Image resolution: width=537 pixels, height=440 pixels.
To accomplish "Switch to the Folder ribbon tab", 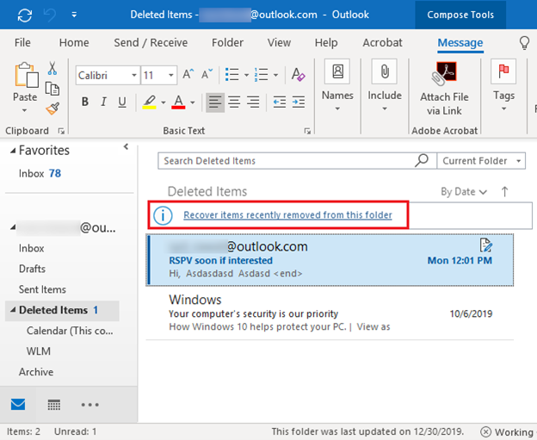I will pos(227,42).
